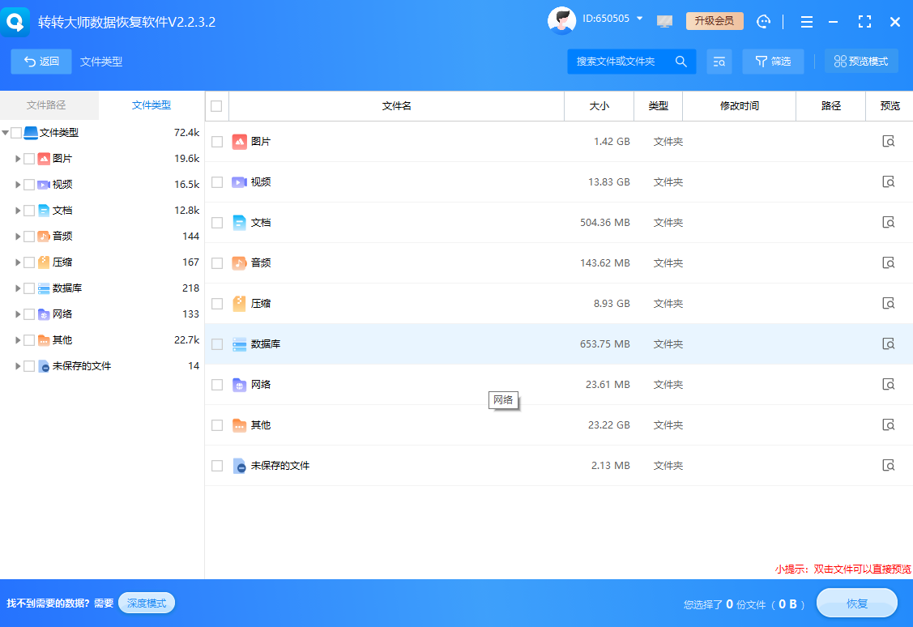Image resolution: width=913 pixels, height=627 pixels.
Task: Check the 视频 row checkbox
Action: click(216, 181)
